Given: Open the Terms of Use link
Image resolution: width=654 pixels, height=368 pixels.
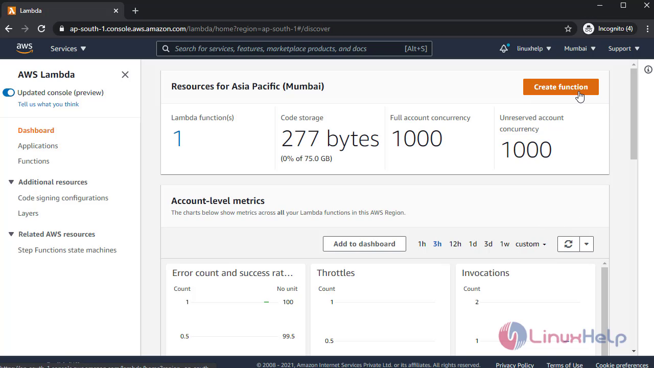Looking at the screenshot, I should point(565,365).
